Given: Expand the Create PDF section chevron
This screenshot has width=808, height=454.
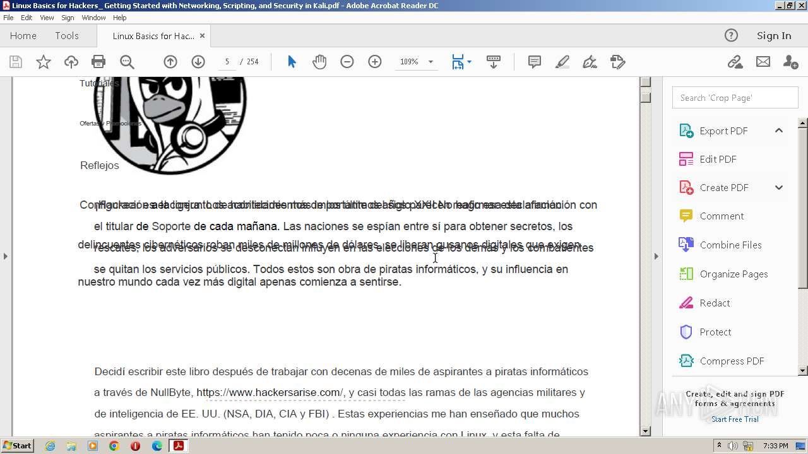Looking at the screenshot, I should point(779,187).
